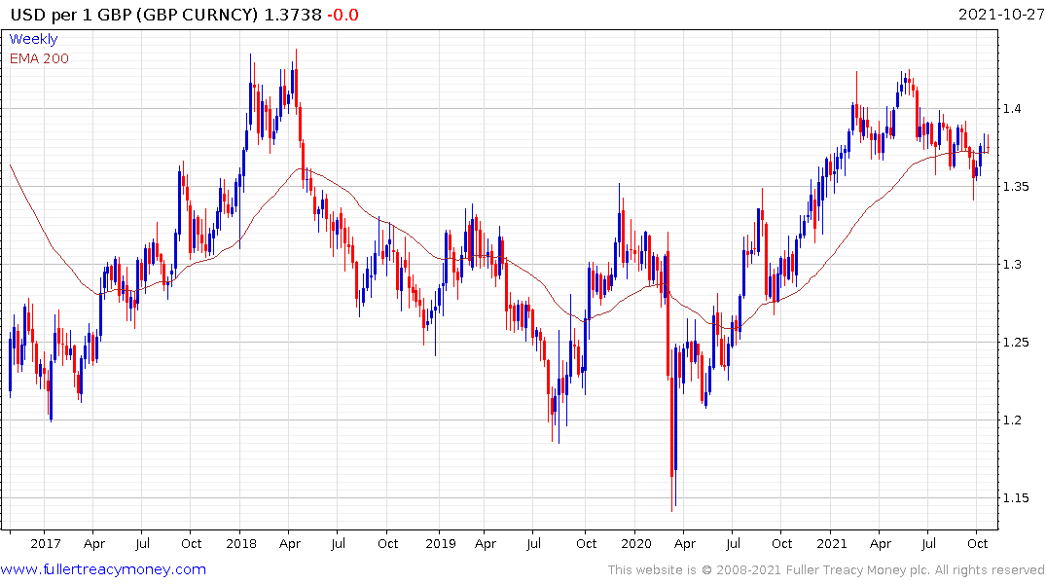Click the blue Weekly label
Image resolution: width=1046 pixels, height=584 pixels.
point(33,39)
